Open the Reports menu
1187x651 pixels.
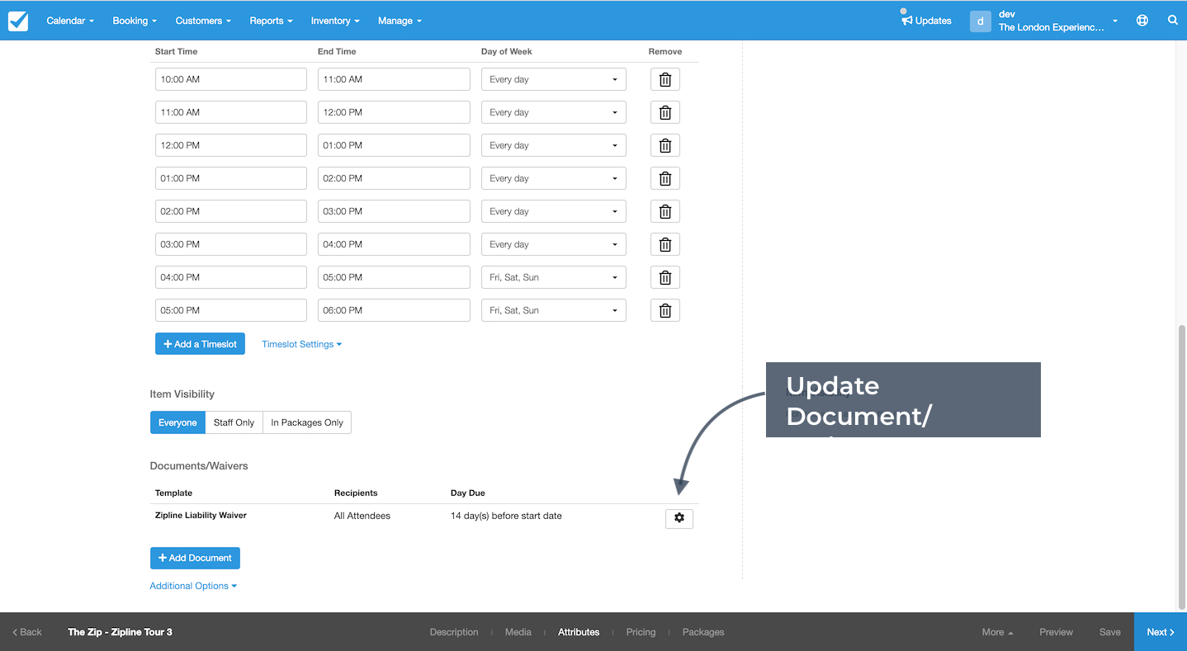(271, 21)
